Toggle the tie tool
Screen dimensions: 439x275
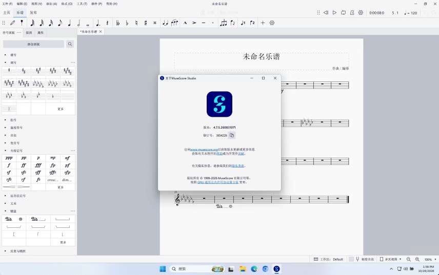pyautogui.click(x=165, y=23)
